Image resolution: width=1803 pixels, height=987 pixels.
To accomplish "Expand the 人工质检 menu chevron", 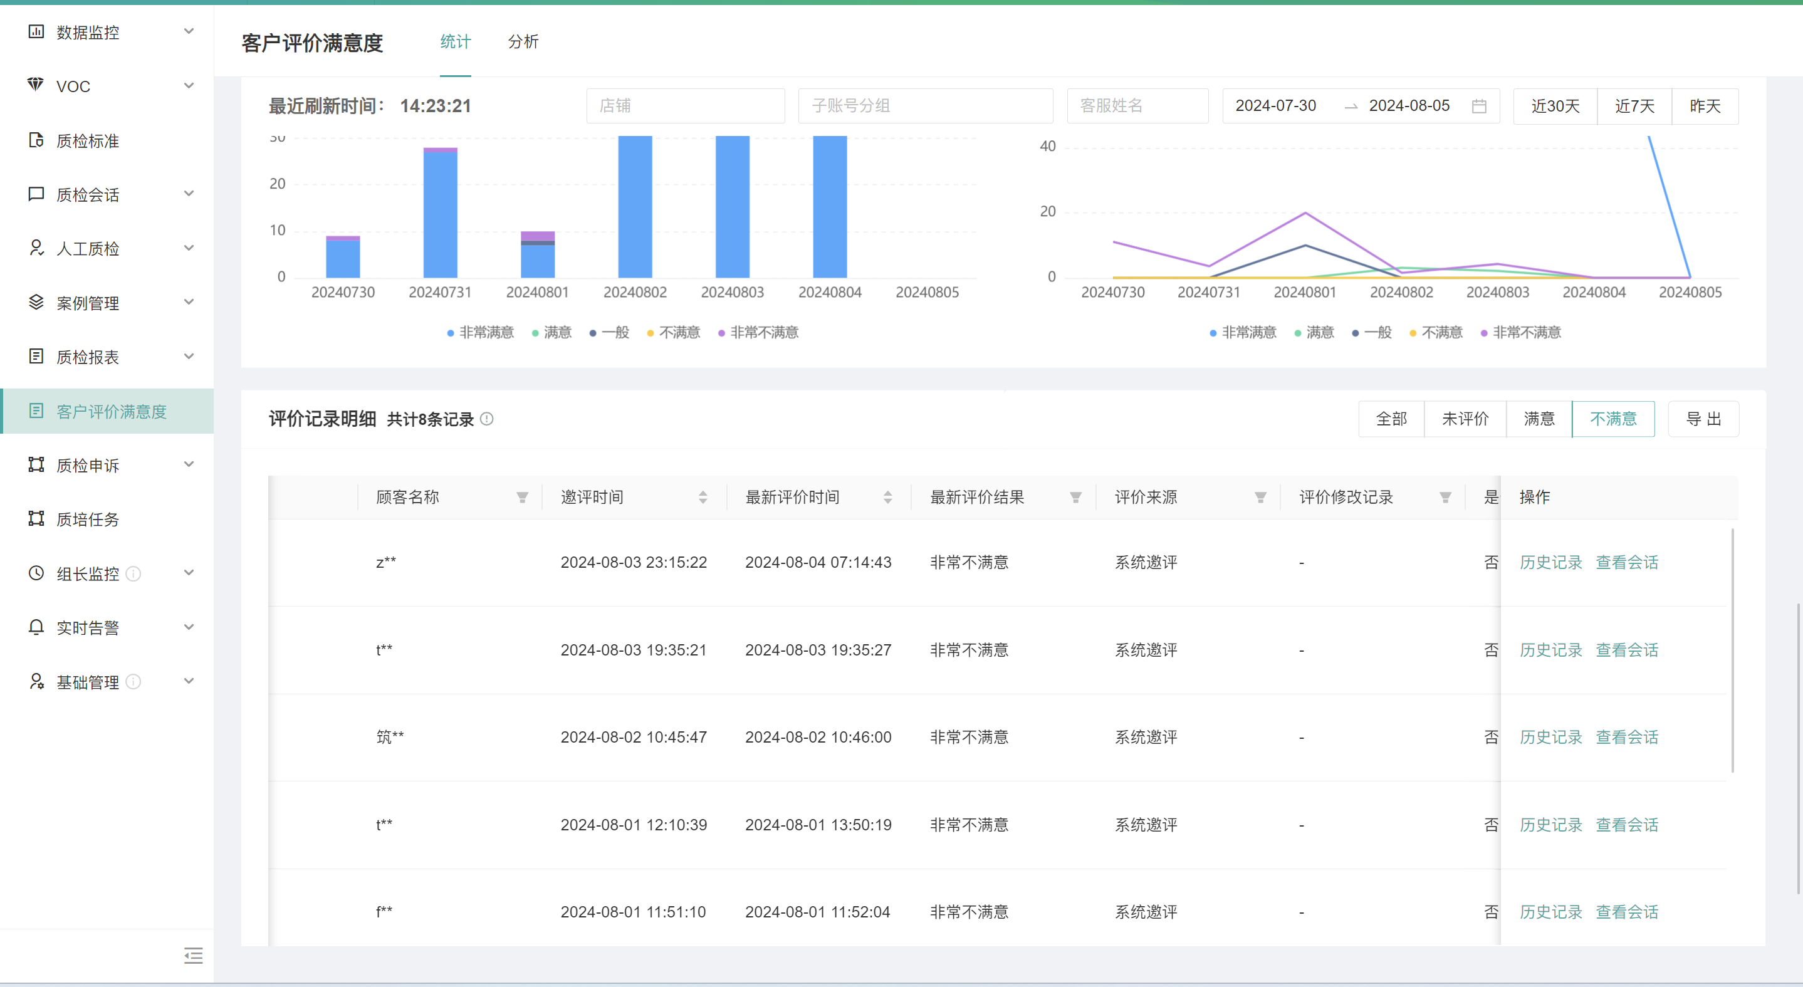I will pyautogui.click(x=188, y=248).
